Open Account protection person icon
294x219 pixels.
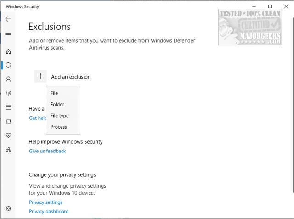tap(8, 79)
